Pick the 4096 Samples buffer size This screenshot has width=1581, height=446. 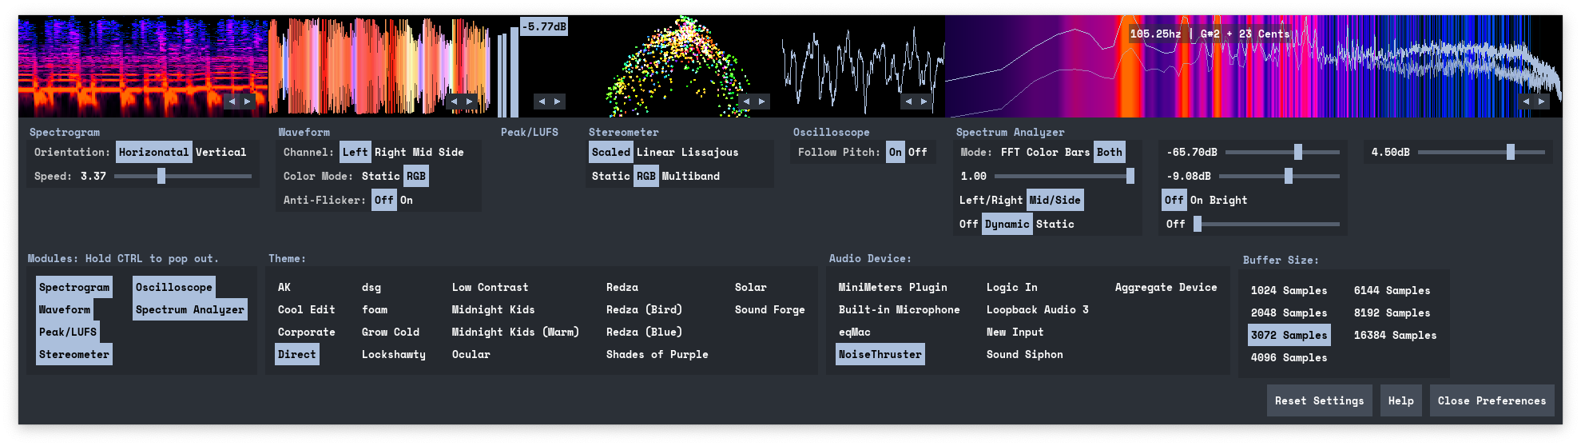pyautogui.click(x=1289, y=357)
